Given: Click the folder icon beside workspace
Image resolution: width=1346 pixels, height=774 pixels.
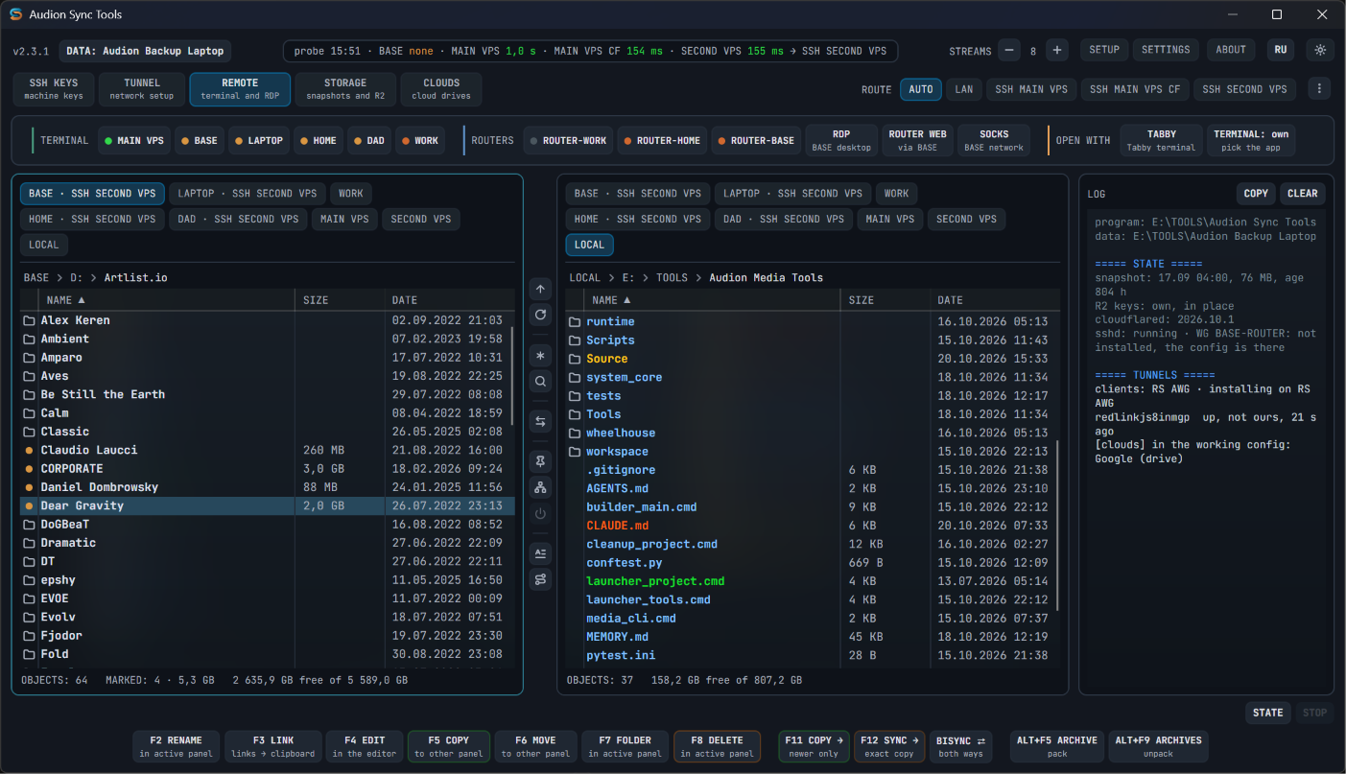Looking at the screenshot, I should pos(576,452).
